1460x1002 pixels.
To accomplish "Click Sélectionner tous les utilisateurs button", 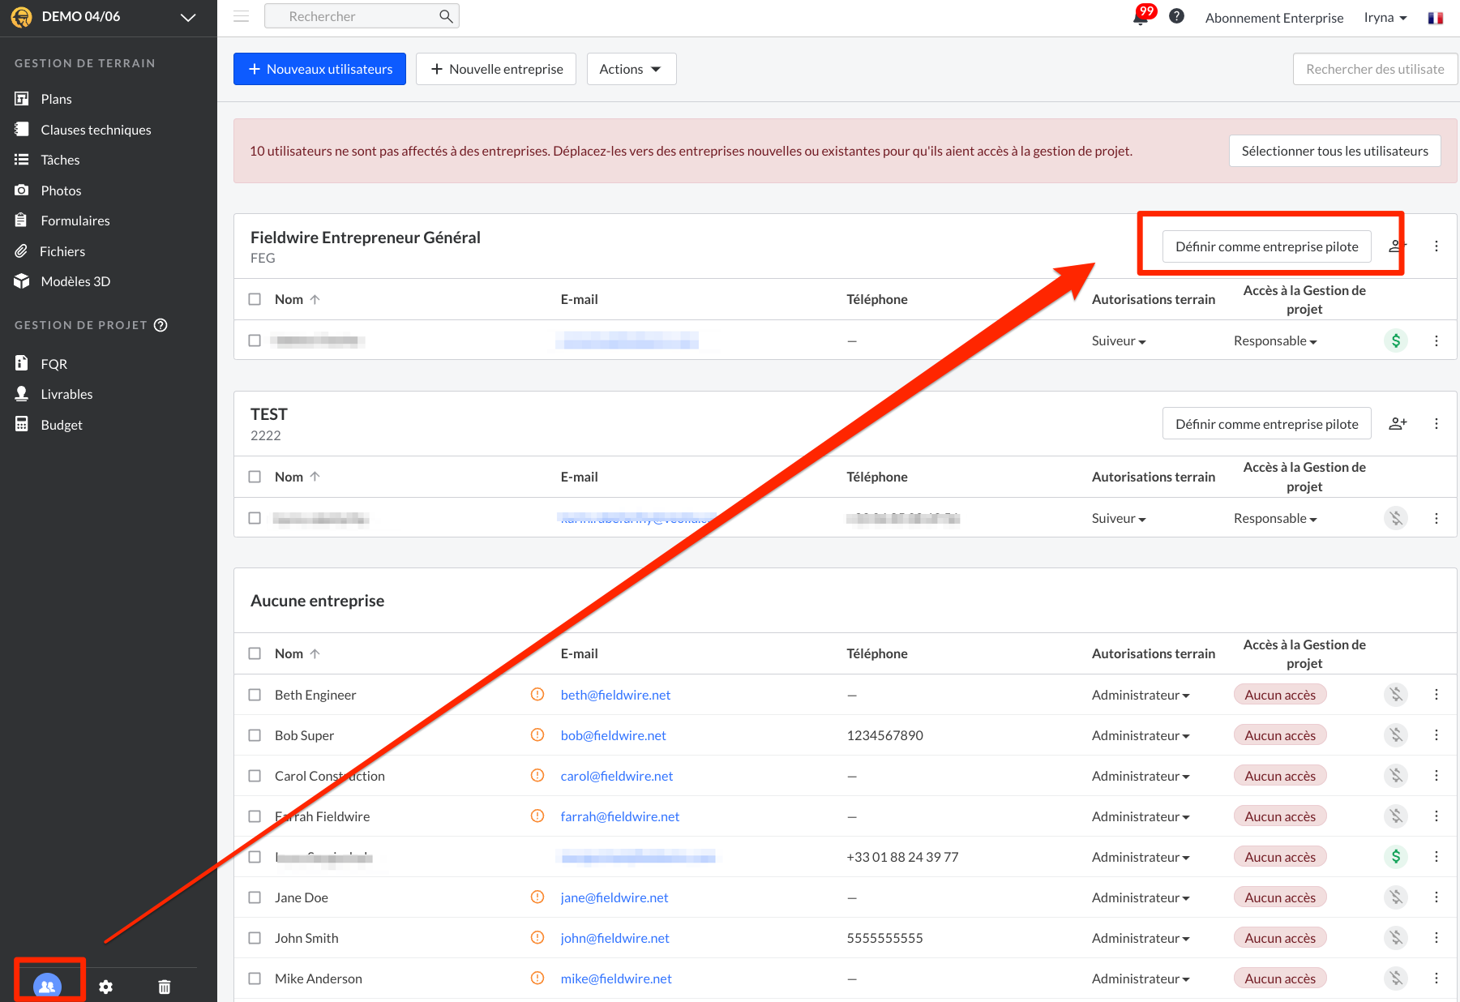I will tap(1334, 151).
